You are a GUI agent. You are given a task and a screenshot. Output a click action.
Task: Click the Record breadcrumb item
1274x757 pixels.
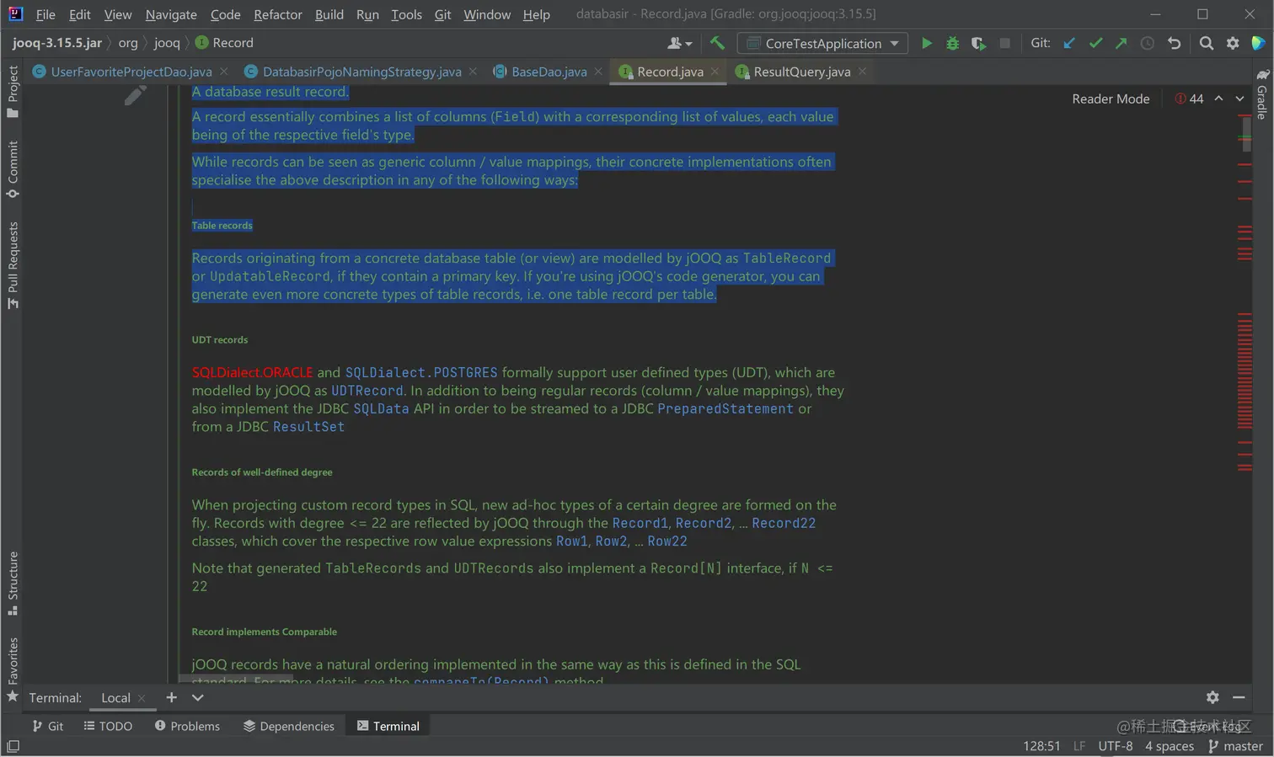tap(224, 43)
